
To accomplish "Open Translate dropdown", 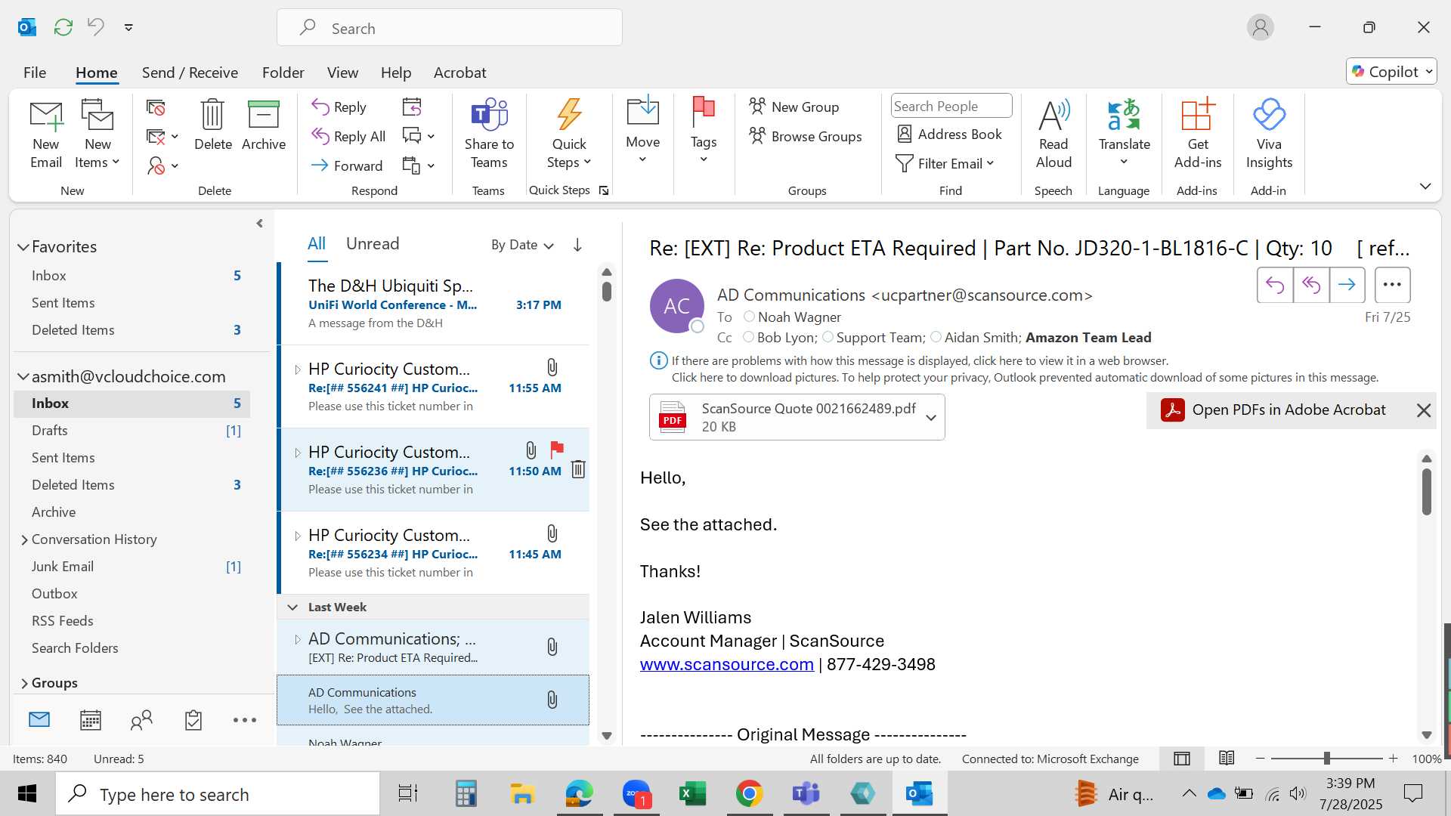I will (1124, 133).
